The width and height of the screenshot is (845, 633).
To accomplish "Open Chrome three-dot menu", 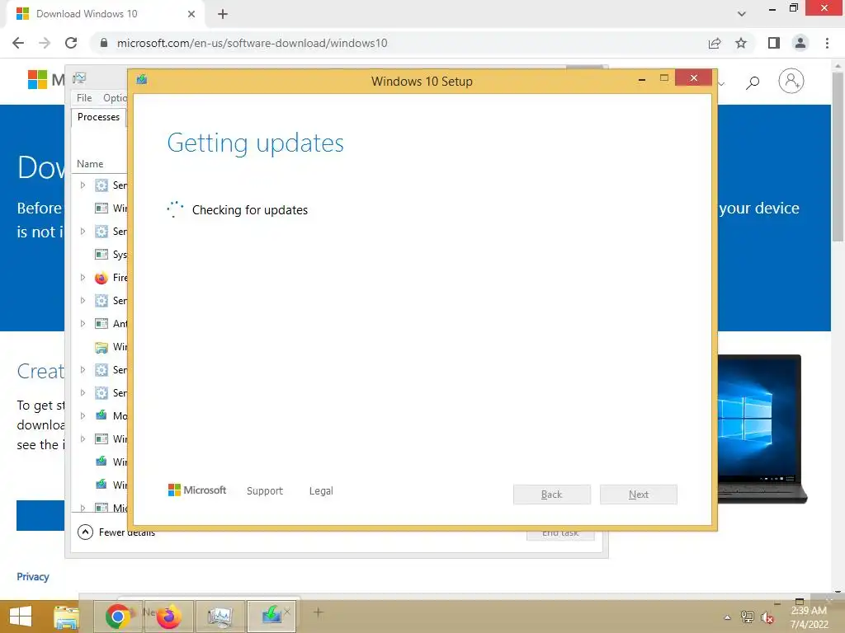I will click(x=827, y=43).
